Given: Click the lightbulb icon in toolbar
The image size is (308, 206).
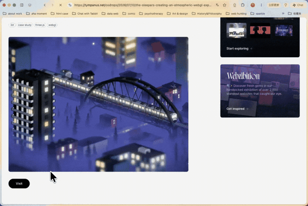Looking at the screenshot, I should [286, 5].
